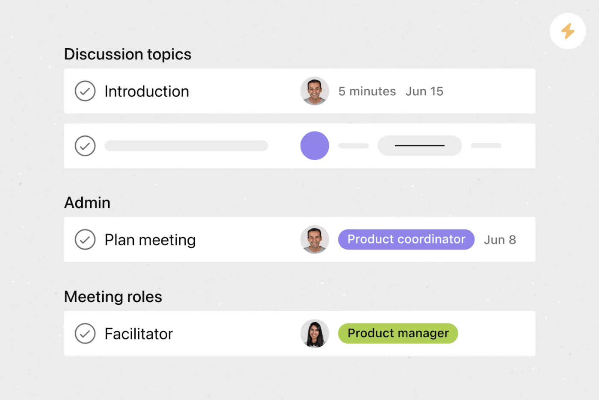Viewport: 599px width, 400px height.
Task: Expand the Meeting roles section
Action: pyautogui.click(x=113, y=296)
